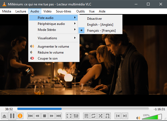This screenshot has width=167, height=121.
Task: Mute using the speaker icon near volume
Action: pyautogui.click(x=138, y=118)
